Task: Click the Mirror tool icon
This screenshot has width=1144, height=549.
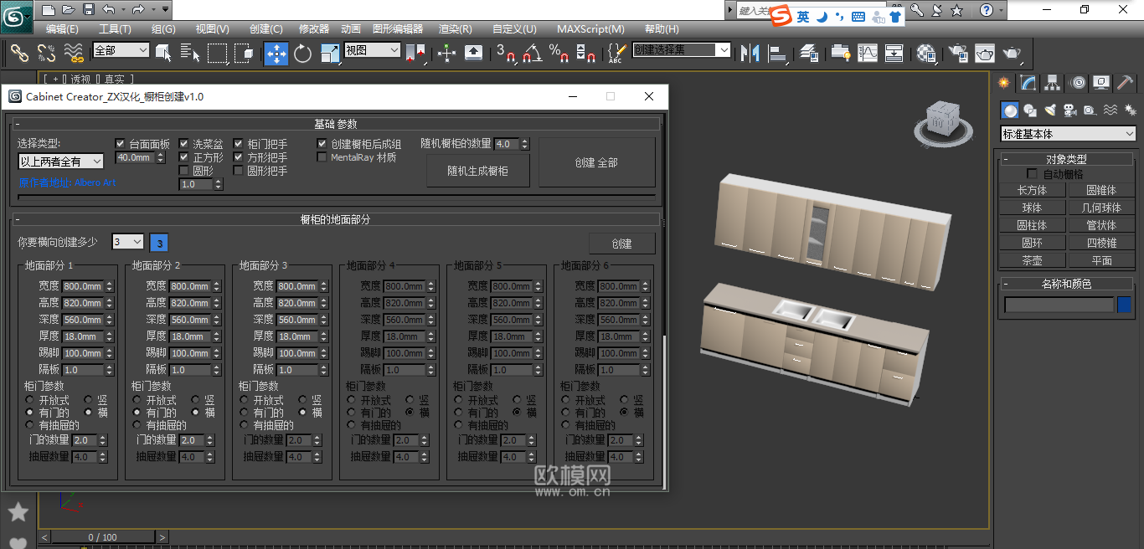Action: pyautogui.click(x=751, y=54)
